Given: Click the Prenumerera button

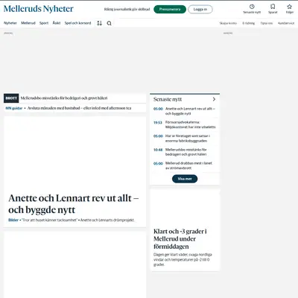Looking at the screenshot, I should (170, 10).
